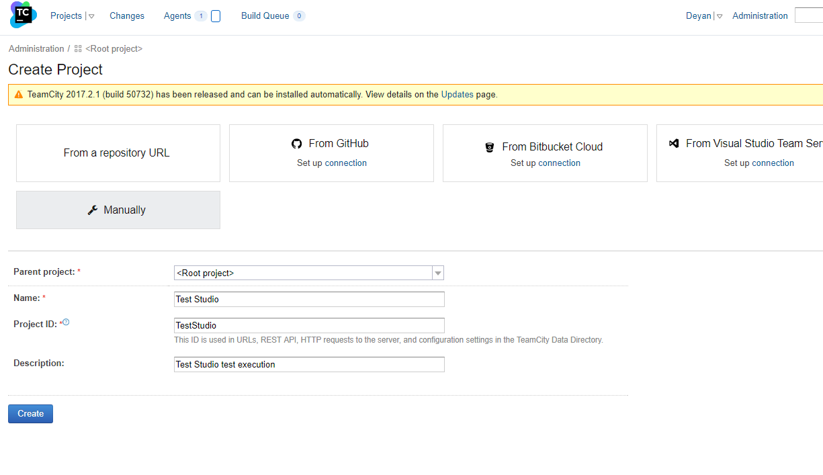Viewport: 823px width, 475px height.
Task: Open the Parent project combo box
Action: click(309, 273)
